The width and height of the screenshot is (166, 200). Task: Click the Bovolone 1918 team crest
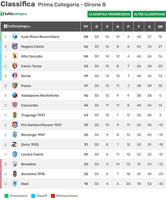15,174
